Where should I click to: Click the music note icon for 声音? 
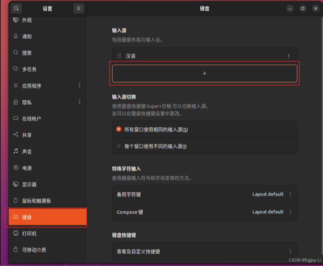pyautogui.click(x=16, y=151)
